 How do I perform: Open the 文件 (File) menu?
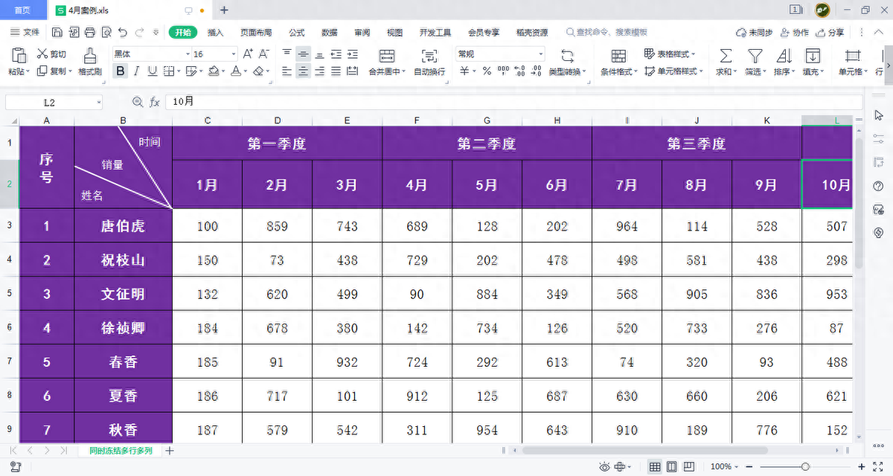coord(25,33)
